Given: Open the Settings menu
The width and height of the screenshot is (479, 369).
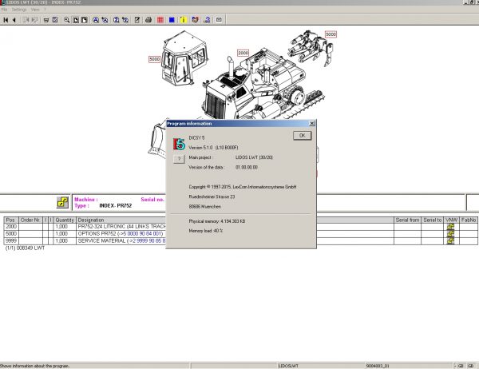Looking at the screenshot, I should point(19,10).
